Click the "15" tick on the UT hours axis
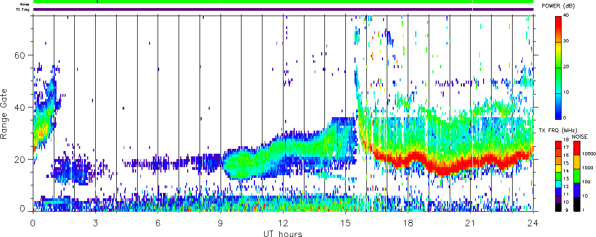The image size is (596, 237). point(345,222)
